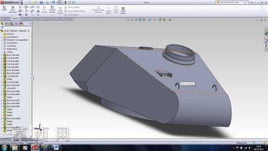
Task: Open Display/Delete Relations
Action: tap(98, 10)
